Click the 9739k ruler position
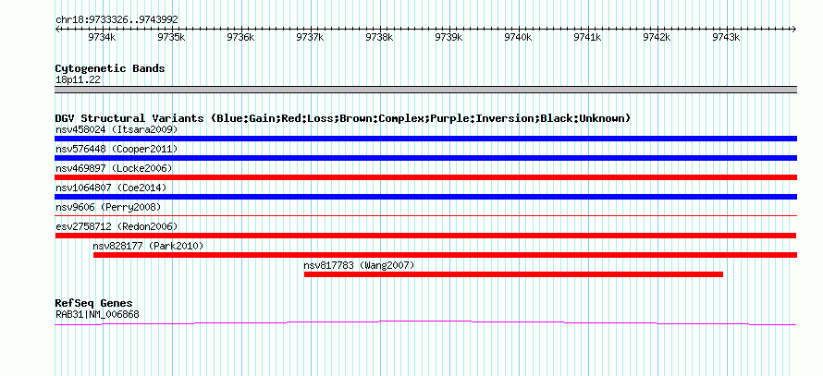This screenshot has width=823, height=376. [448, 37]
